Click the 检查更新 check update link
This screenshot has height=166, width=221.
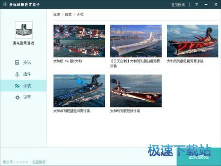[x=39, y=162]
